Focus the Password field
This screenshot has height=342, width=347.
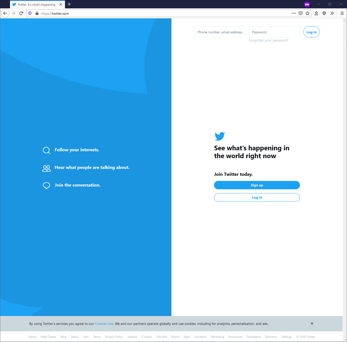point(274,32)
